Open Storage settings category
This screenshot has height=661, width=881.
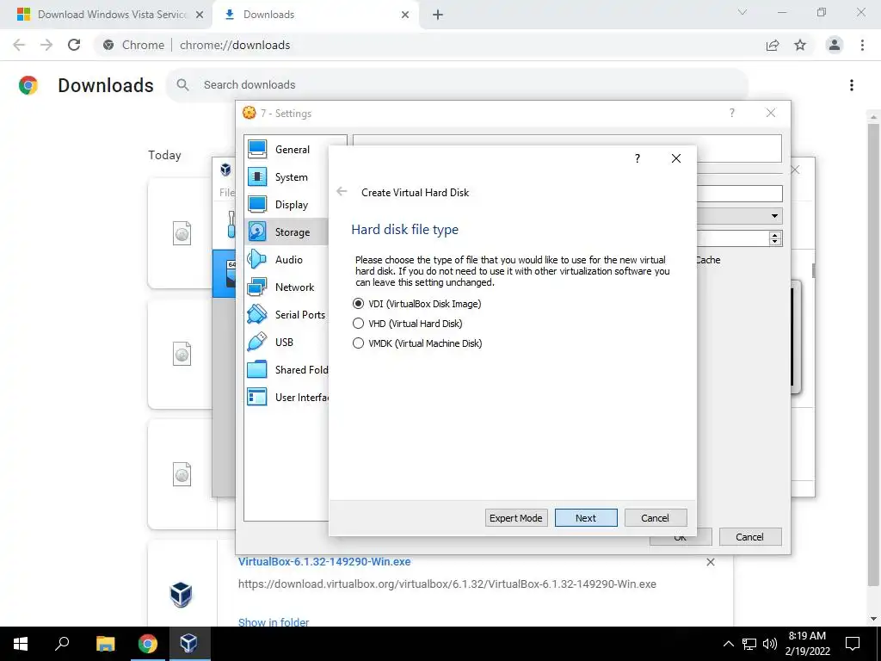coord(287,232)
